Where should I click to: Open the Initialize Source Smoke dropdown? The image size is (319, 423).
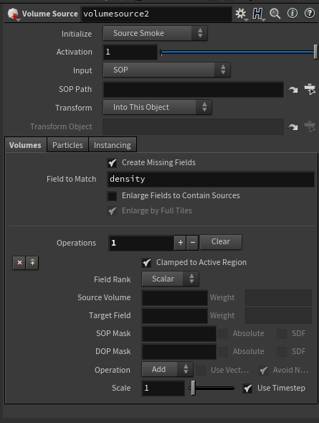(155, 33)
